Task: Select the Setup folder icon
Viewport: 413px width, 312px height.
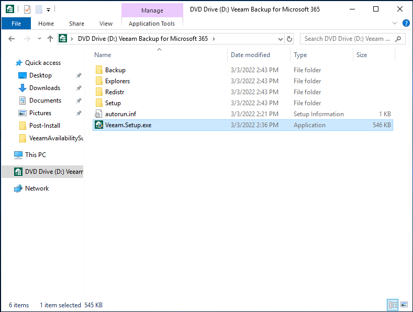Action: 99,103
